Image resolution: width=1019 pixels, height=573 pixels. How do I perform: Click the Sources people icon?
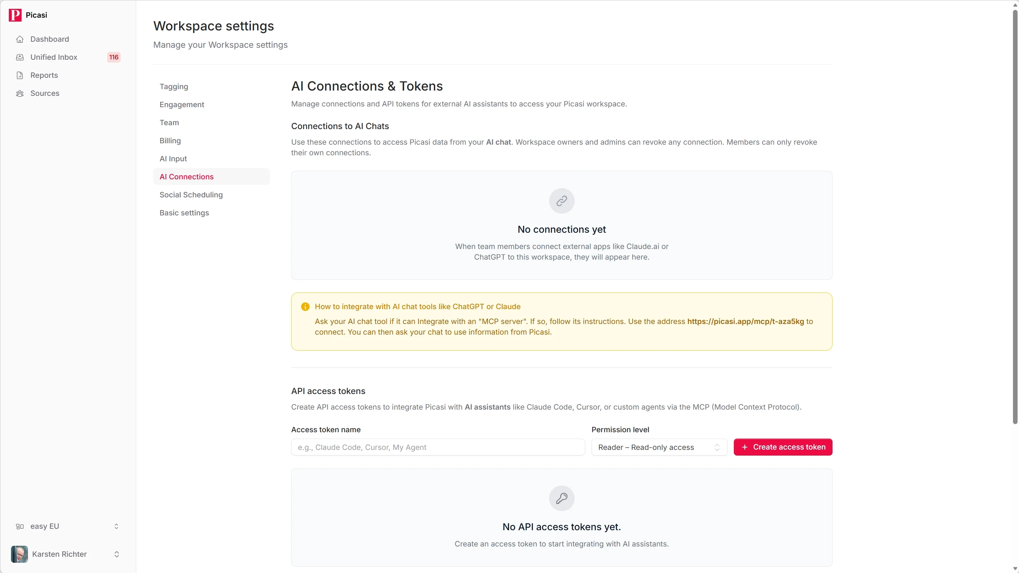click(x=20, y=93)
